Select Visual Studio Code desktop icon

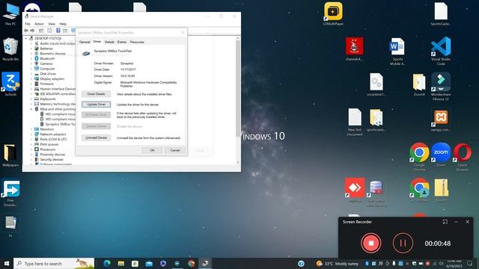click(441, 51)
